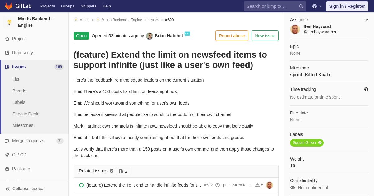Open the Help question mark dropdown
374x196 pixels.
(317, 6)
